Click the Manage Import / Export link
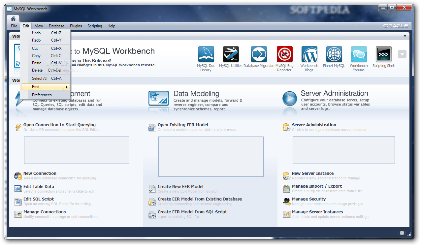 point(317,186)
